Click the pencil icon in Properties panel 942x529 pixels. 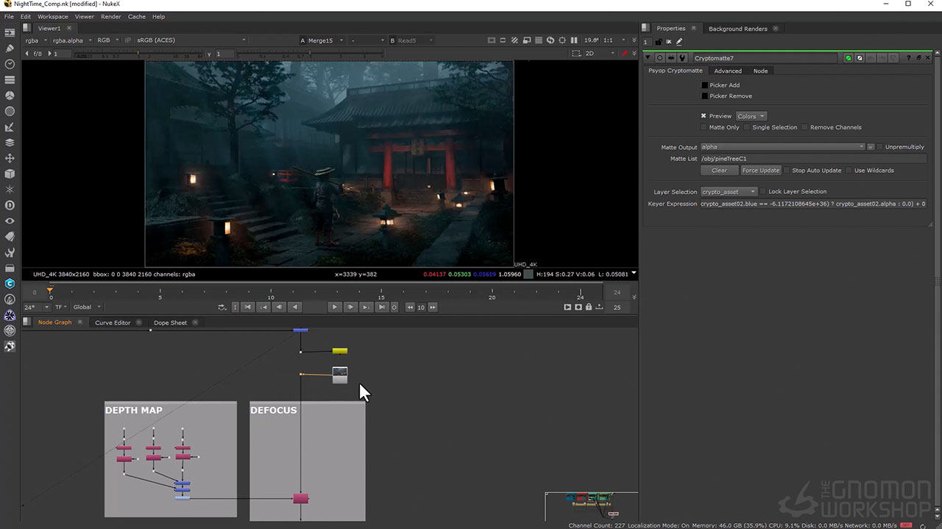point(679,42)
